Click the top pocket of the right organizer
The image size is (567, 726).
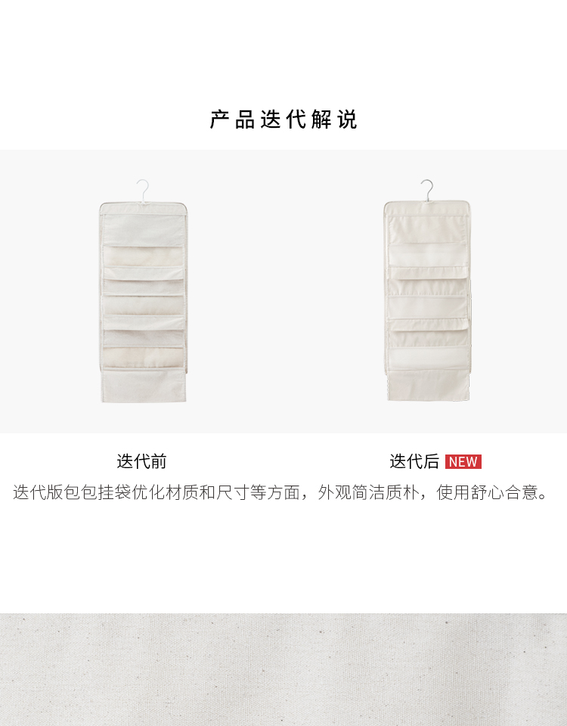[426, 228]
